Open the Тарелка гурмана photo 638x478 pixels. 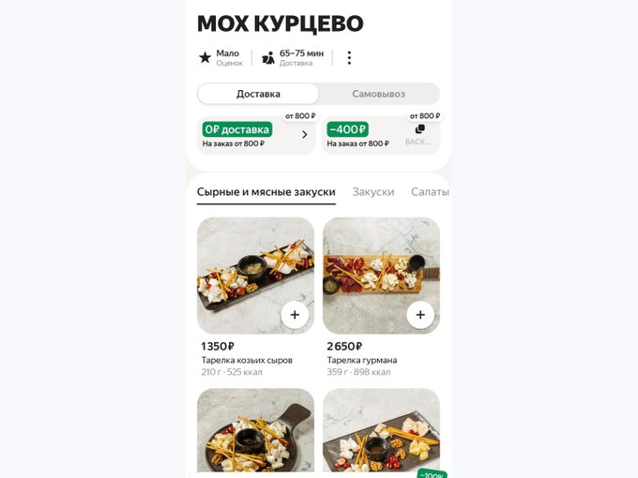tap(381, 276)
